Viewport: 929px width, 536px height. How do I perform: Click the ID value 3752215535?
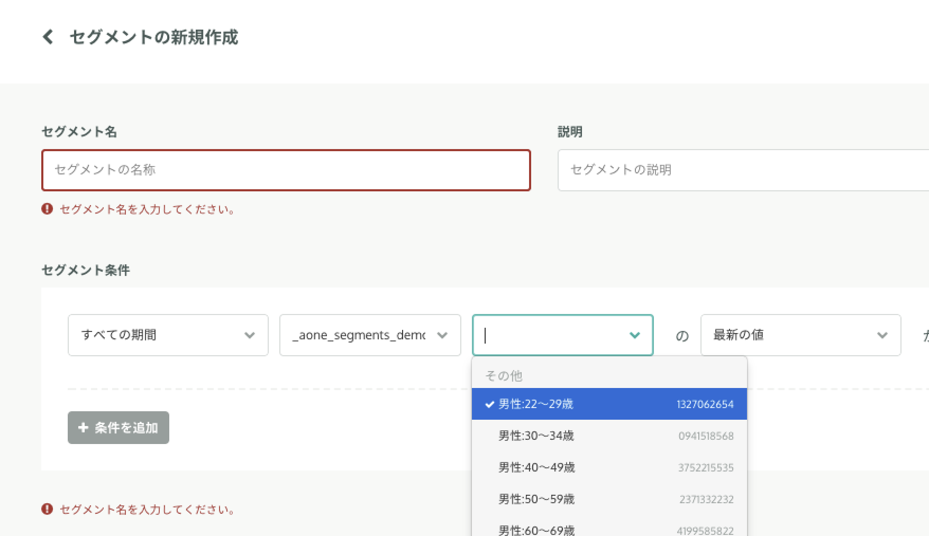pos(706,468)
